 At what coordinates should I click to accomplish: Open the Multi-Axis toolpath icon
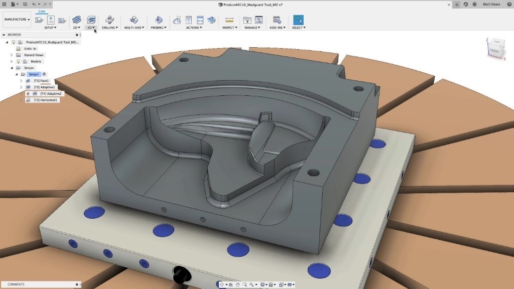click(x=134, y=20)
